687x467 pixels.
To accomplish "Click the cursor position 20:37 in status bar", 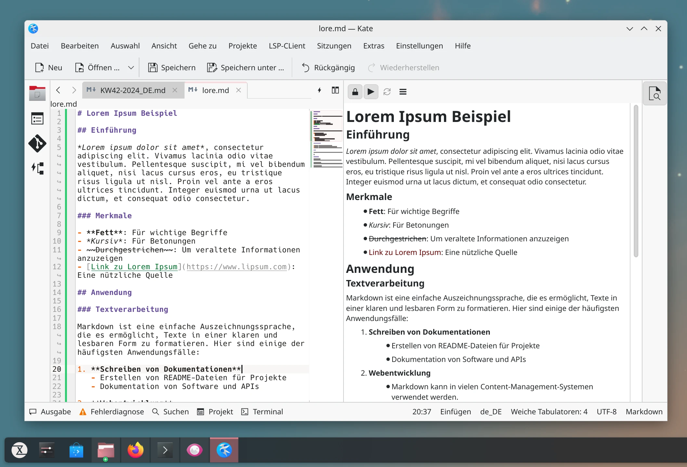I will [421, 412].
